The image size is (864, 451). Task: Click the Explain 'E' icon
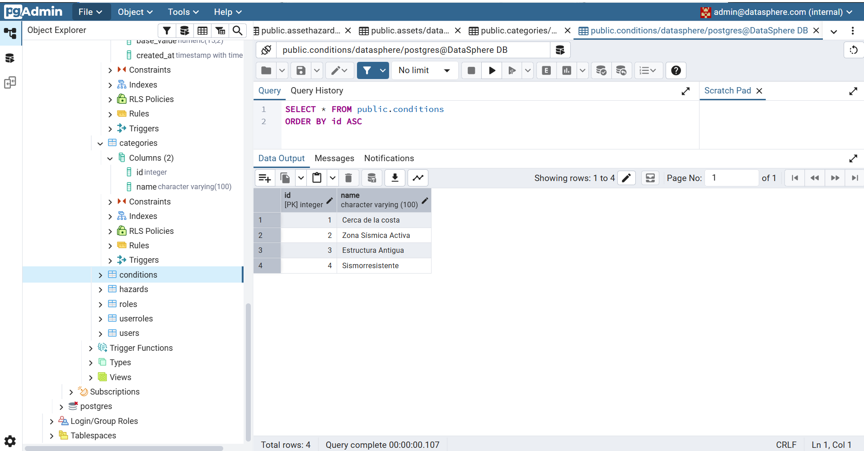click(546, 70)
